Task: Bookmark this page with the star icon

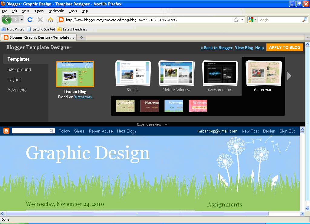Action: tap(236, 20)
